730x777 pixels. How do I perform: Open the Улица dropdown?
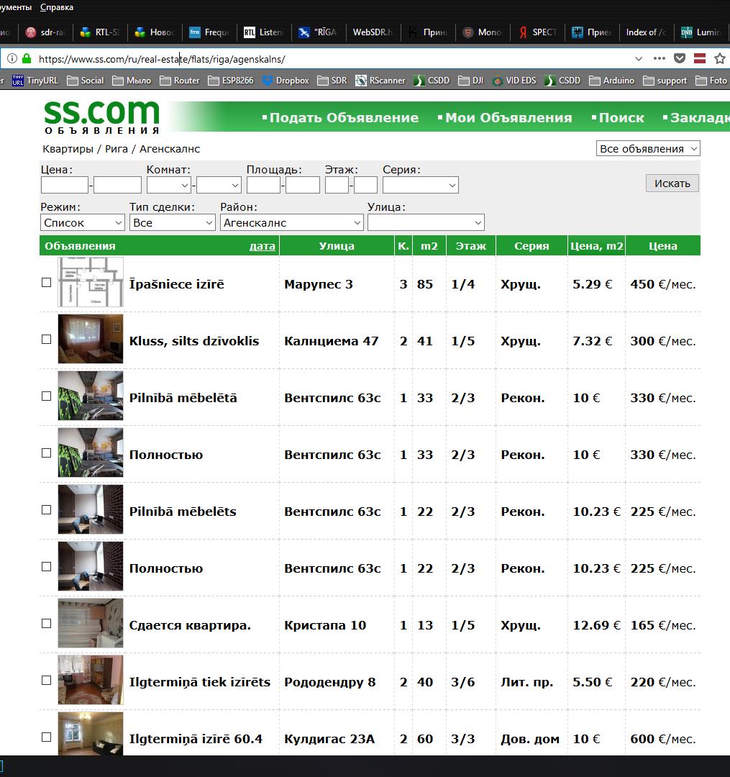tap(426, 222)
